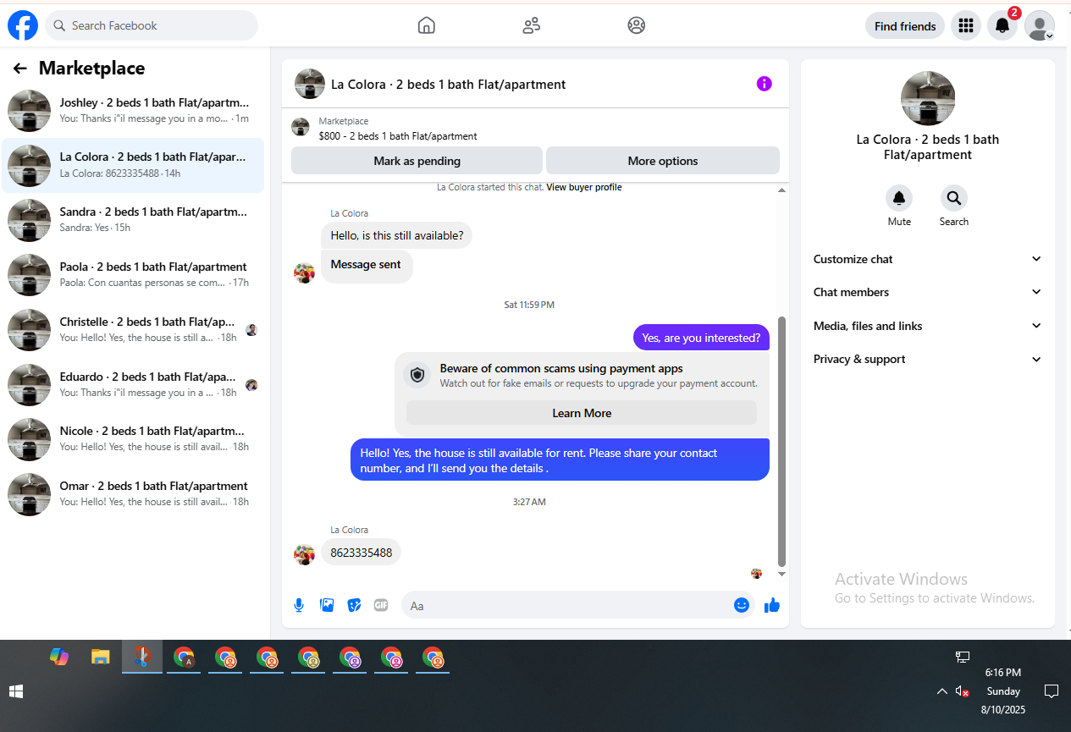Click the back arrow beside Marketplace
This screenshot has width=1071, height=732.
pos(20,69)
